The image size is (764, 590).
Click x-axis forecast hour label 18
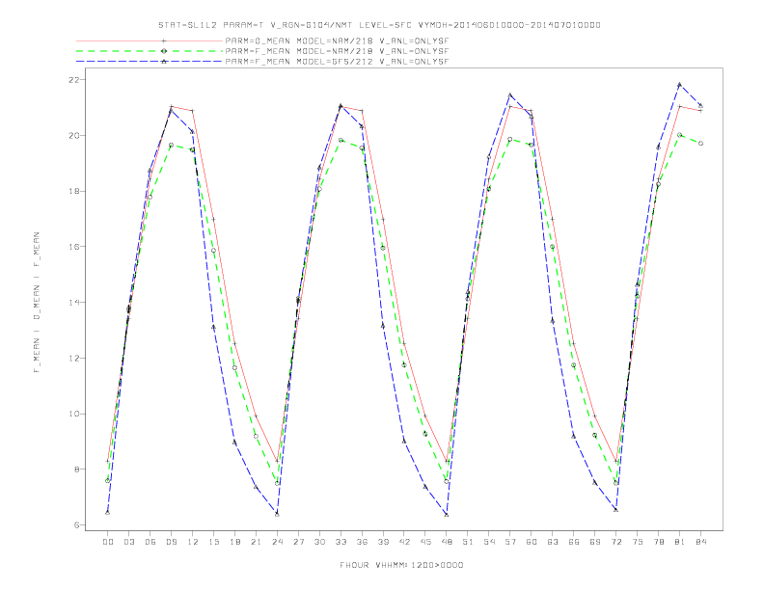click(x=234, y=542)
